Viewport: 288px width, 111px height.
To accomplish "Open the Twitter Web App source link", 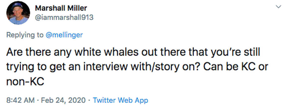I will [x=120, y=100].
